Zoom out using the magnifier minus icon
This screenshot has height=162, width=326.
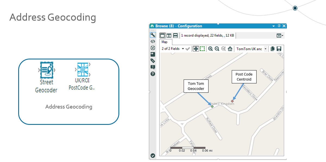[x=217, y=49]
